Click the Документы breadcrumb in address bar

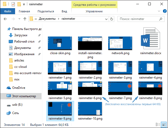[47, 19]
